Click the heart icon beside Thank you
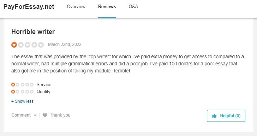Screen dimensions: 257x136 click(x=45, y=115)
